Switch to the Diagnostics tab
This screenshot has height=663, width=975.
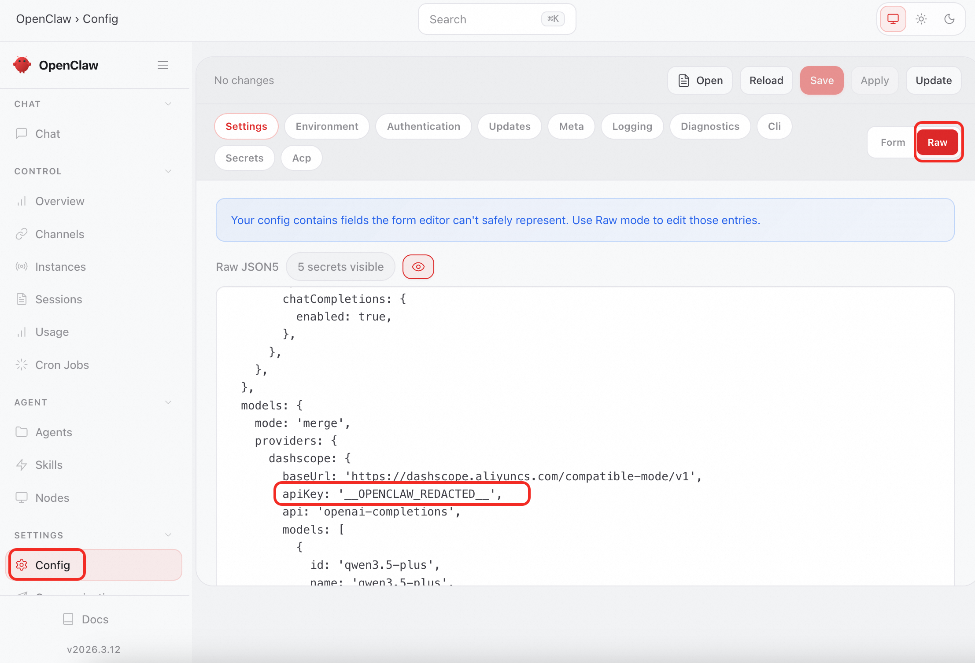710,126
